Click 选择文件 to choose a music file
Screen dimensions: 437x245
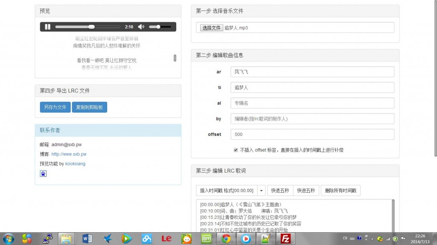212,28
